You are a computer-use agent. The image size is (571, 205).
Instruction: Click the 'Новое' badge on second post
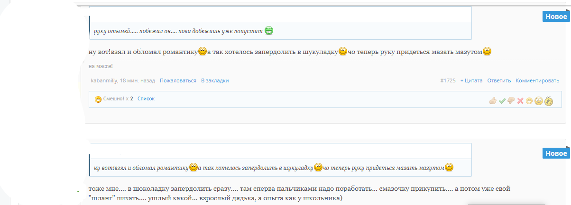[x=555, y=153]
